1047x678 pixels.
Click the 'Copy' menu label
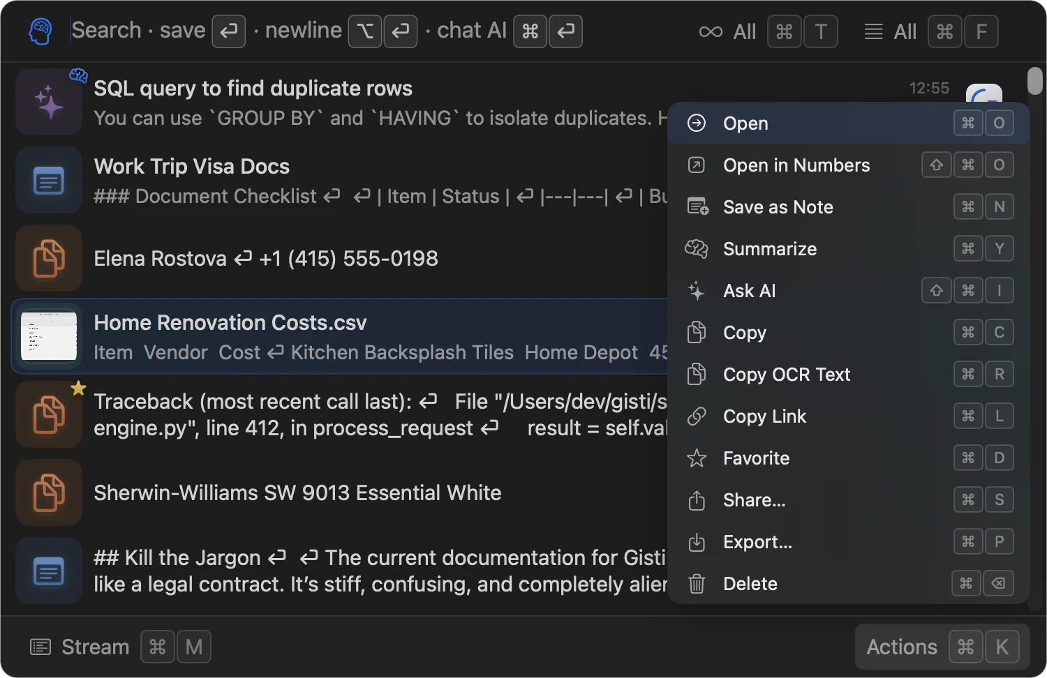[745, 333]
